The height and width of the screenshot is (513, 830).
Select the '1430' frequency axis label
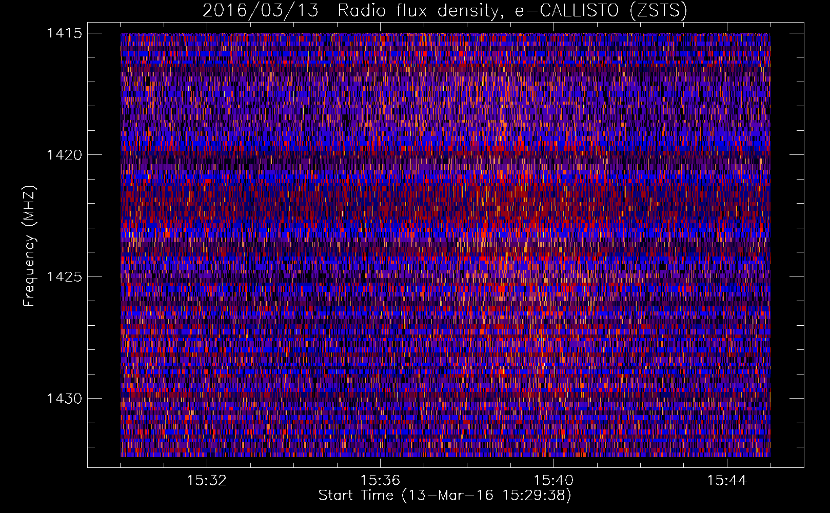coord(64,399)
